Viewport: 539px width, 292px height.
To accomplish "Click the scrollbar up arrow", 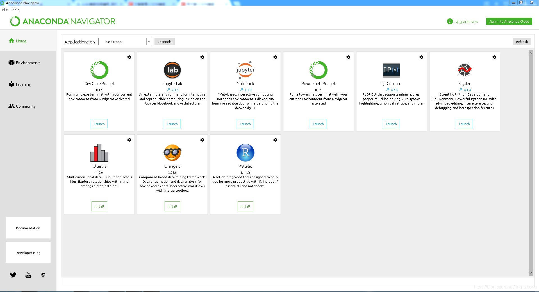I will tap(531, 53).
